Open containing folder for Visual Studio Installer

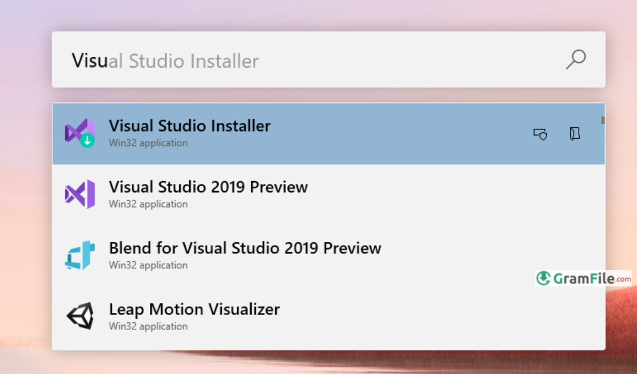pyautogui.click(x=575, y=134)
